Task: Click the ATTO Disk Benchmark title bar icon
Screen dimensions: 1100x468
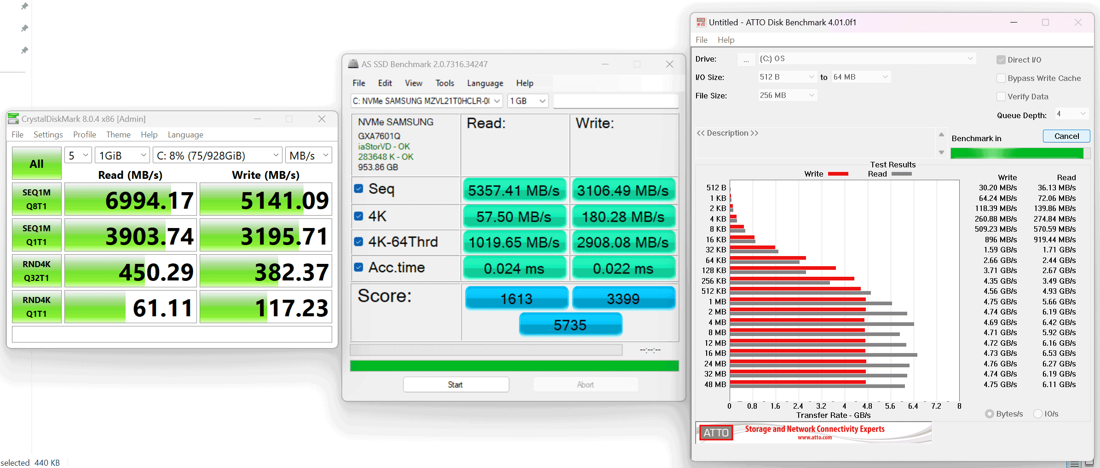Action: (x=701, y=22)
